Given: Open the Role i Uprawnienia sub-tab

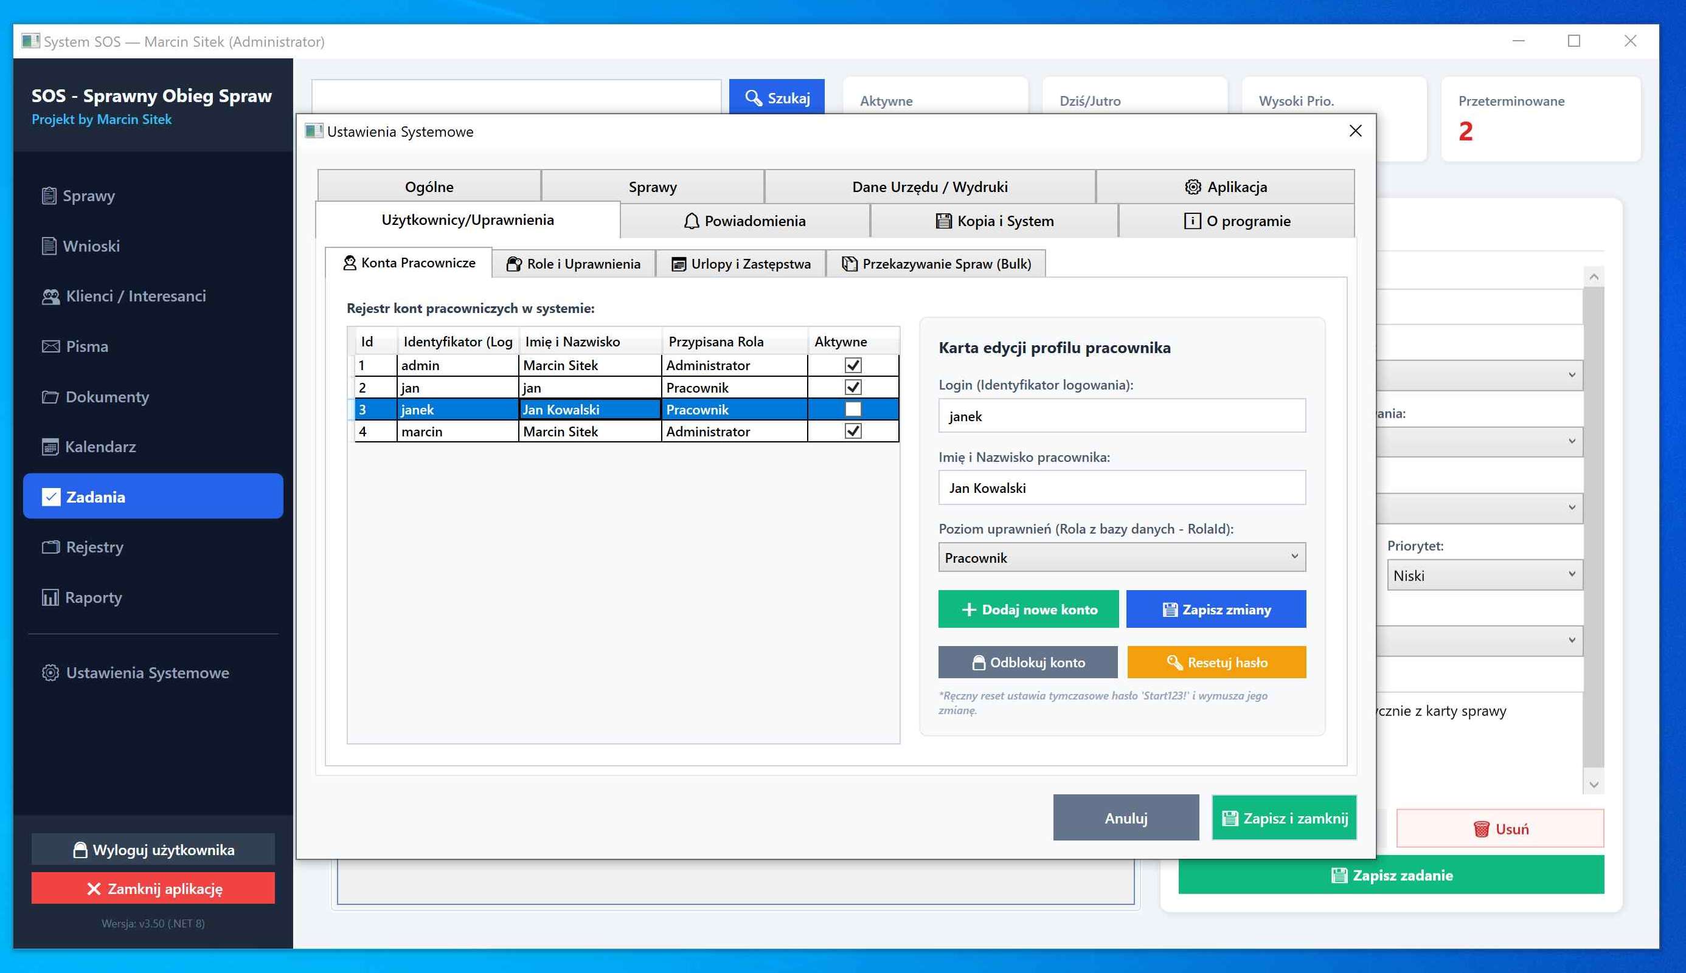Looking at the screenshot, I should pos(573,263).
